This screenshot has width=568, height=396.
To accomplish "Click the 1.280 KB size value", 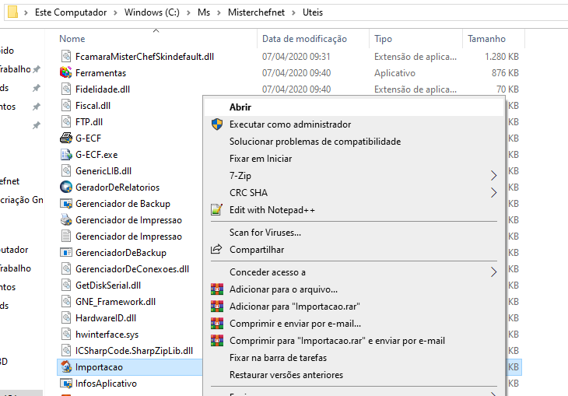I will pyautogui.click(x=502, y=57).
